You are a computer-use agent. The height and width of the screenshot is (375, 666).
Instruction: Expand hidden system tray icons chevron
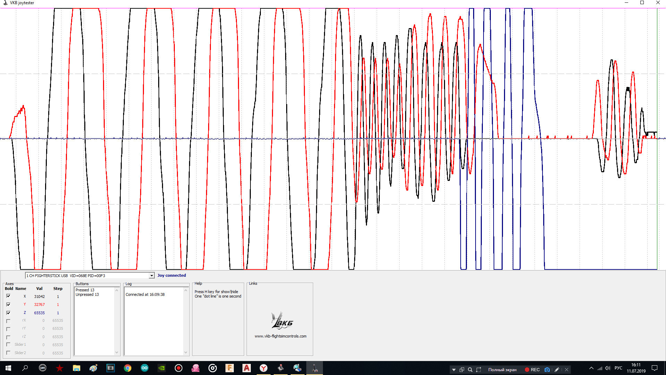click(591, 368)
